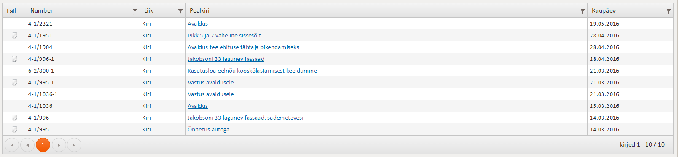Screen dimensions: 678x157
Task: Sort by the Fail column header
Action: (11, 10)
